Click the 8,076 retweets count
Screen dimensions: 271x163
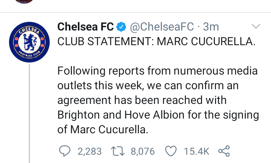[143, 151]
